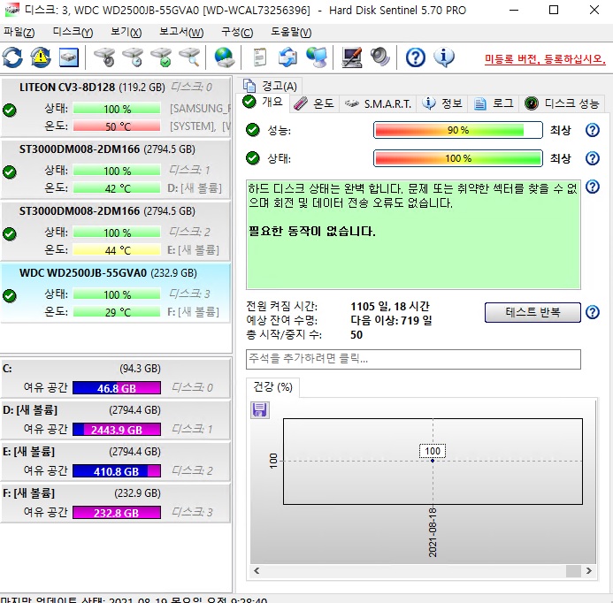Screen dimensions: 613x603
Task: Click the 44 °C temperature bar of 디스크 2
Action: [117, 250]
